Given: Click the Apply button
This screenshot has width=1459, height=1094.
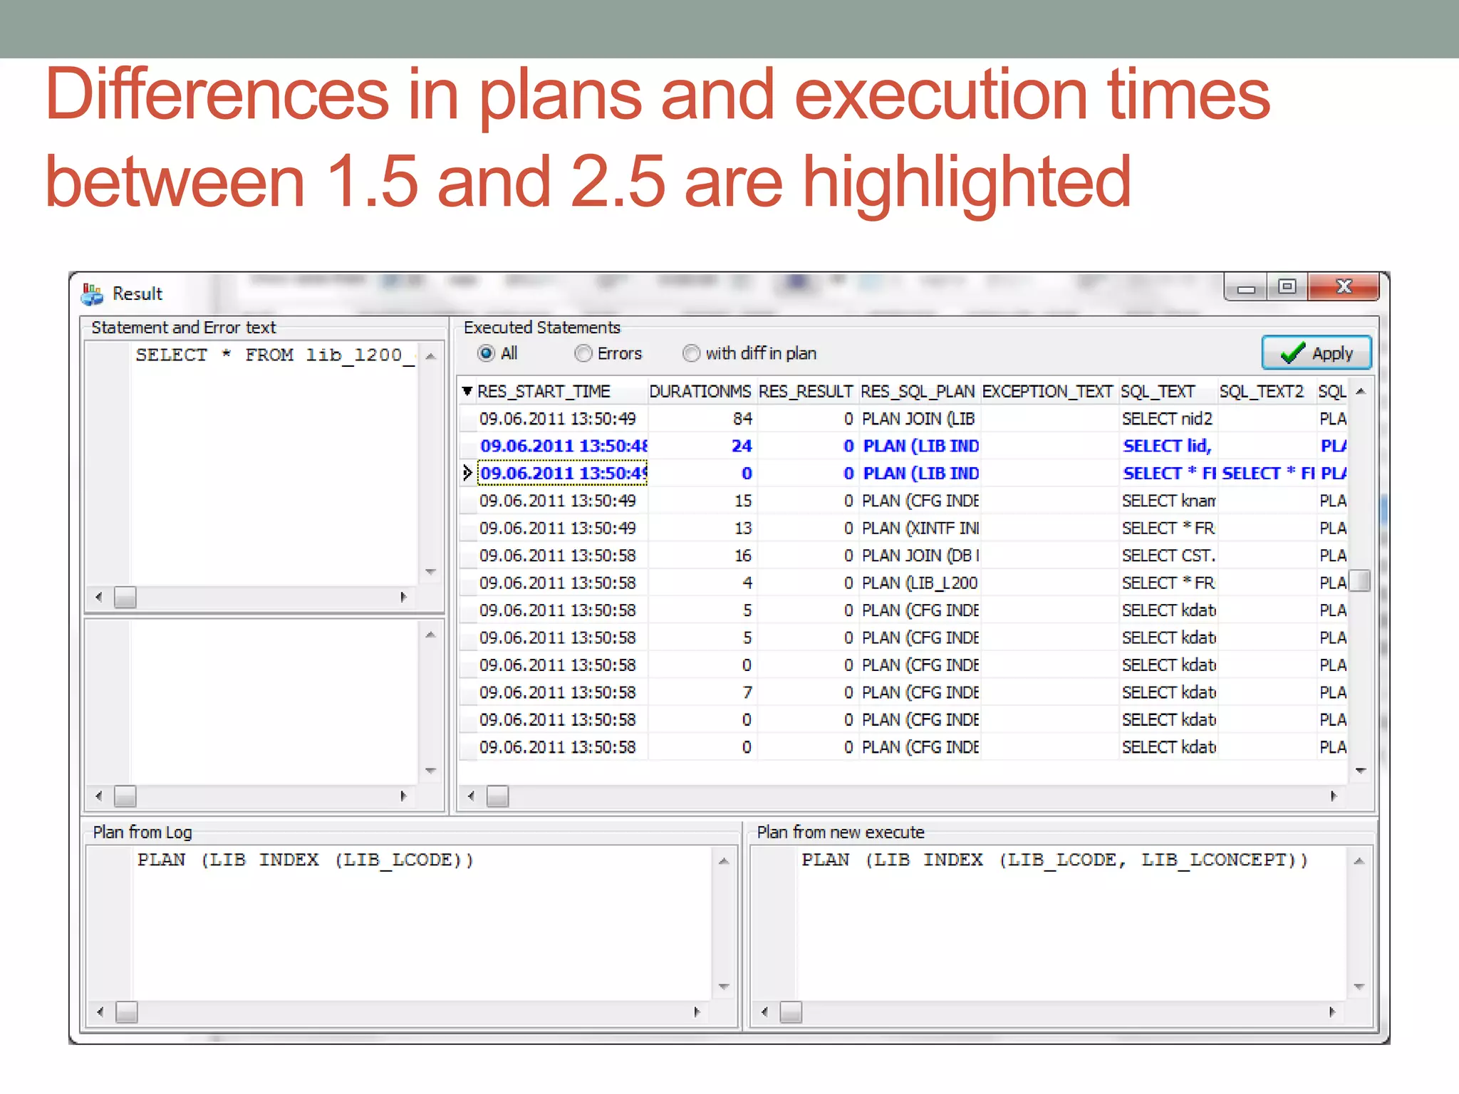Looking at the screenshot, I should click(1317, 353).
